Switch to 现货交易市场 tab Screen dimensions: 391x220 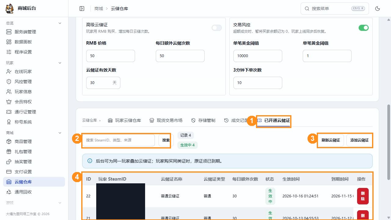click(166, 120)
